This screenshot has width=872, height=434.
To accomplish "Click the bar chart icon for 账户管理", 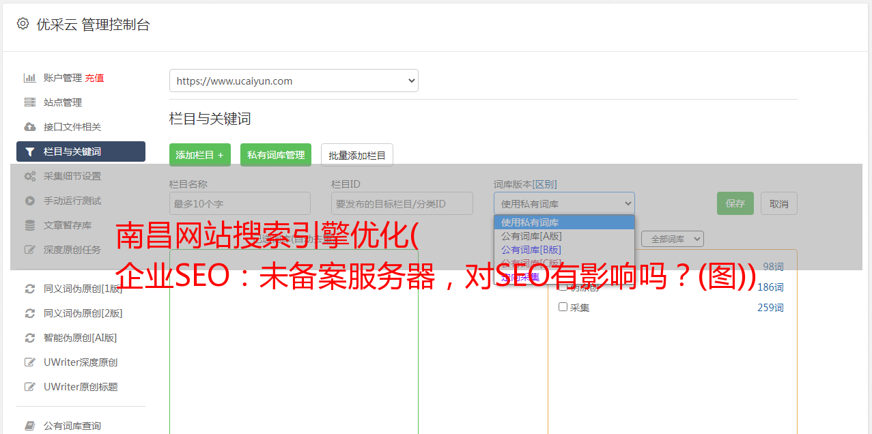I will point(29,78).
